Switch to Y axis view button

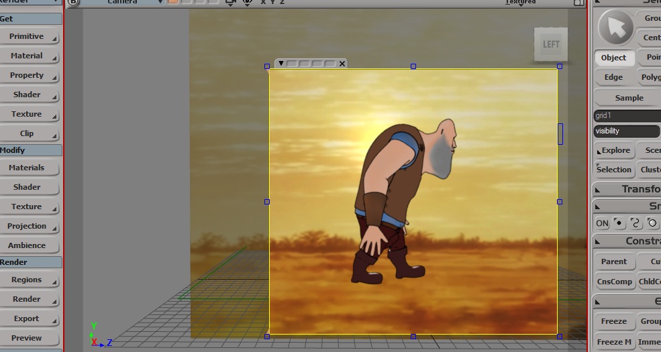pyautogui.click(x=273, y=2)
